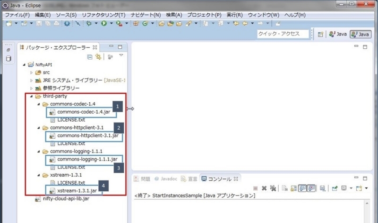
Task: Click the Save disk icon in toolbar
Action: coord(39,23)
